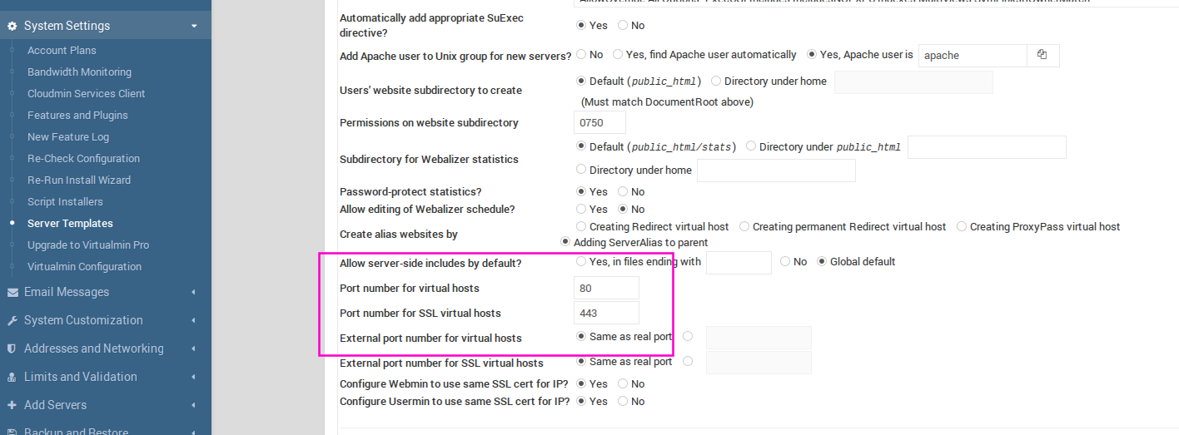The image size is (1179, 435).
Task: Open Script Installers menu item
Action: tap(65, 201)
